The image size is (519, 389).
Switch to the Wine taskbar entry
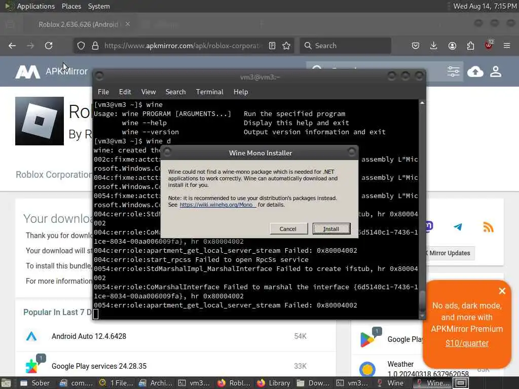click(391, 383)
